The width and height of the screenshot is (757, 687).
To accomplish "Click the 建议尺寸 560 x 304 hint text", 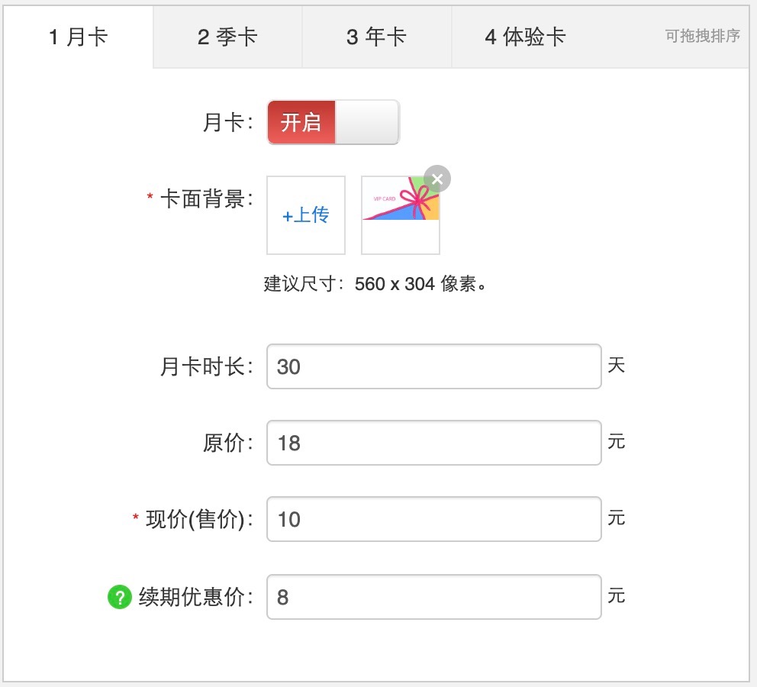I will pyautogui.click(x=375, y=285).
